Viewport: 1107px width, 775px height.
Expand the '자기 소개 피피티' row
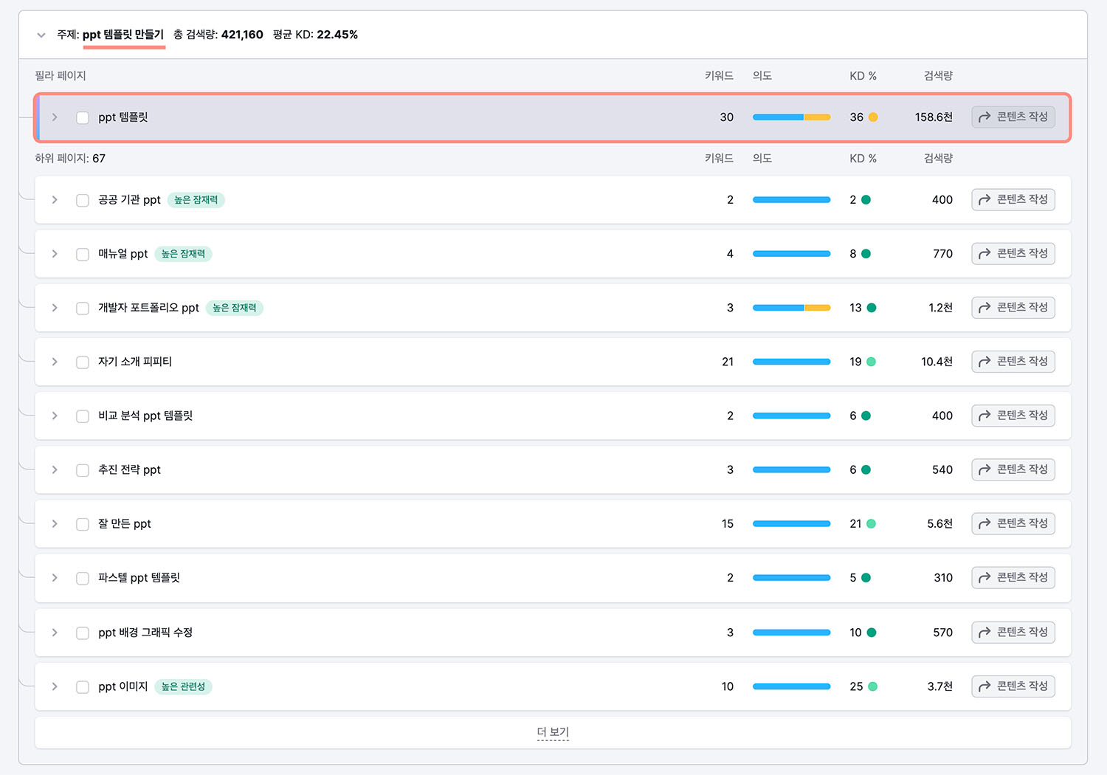click(x=55, y=362)
